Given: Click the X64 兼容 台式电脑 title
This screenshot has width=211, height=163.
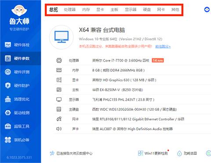Looking at the screenshot, I should point(102,30).
